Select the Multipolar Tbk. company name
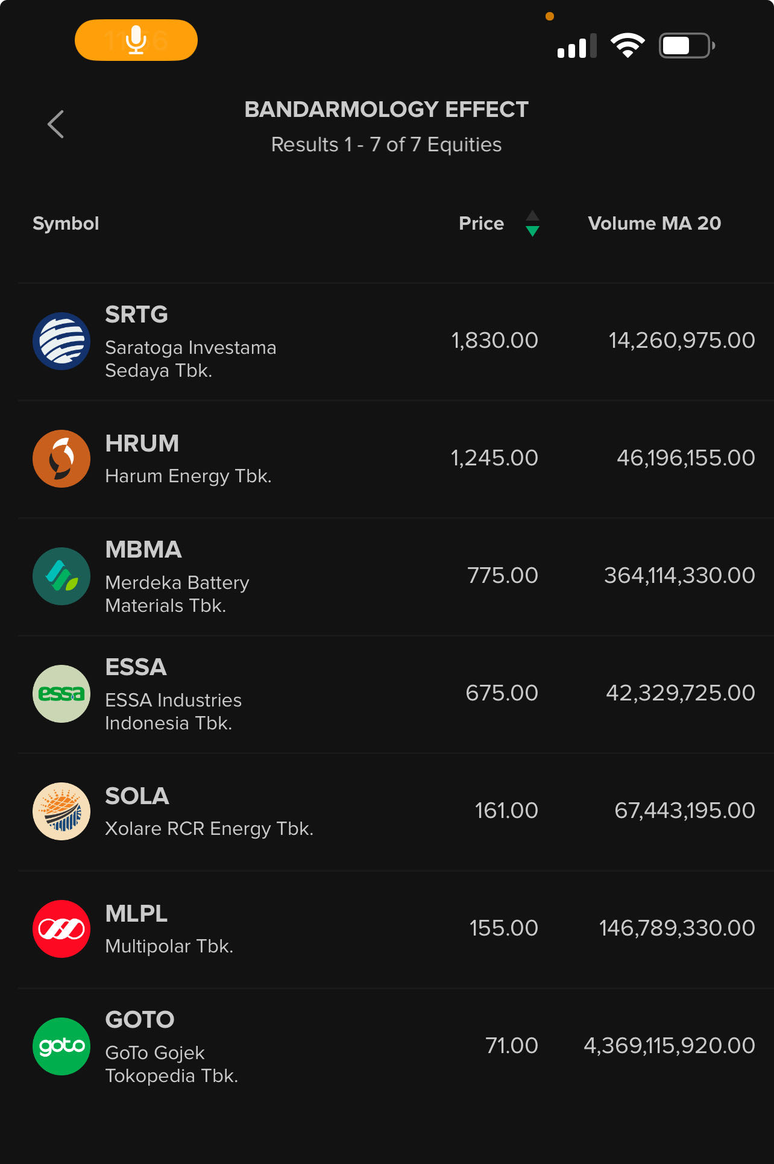This screenshot has height=1164, width=774. [x=169, y=946]
